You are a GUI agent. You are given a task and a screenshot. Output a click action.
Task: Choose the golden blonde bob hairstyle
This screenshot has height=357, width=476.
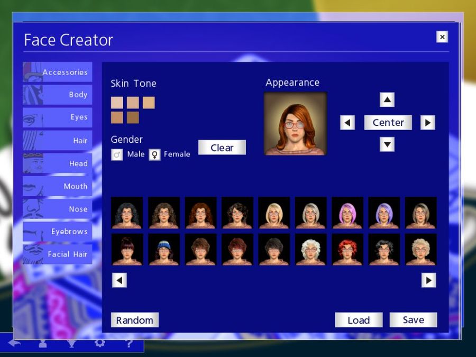[x=274, y=213]
